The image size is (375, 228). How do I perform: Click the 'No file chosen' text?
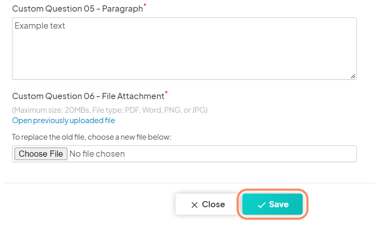tap(97, 154)
